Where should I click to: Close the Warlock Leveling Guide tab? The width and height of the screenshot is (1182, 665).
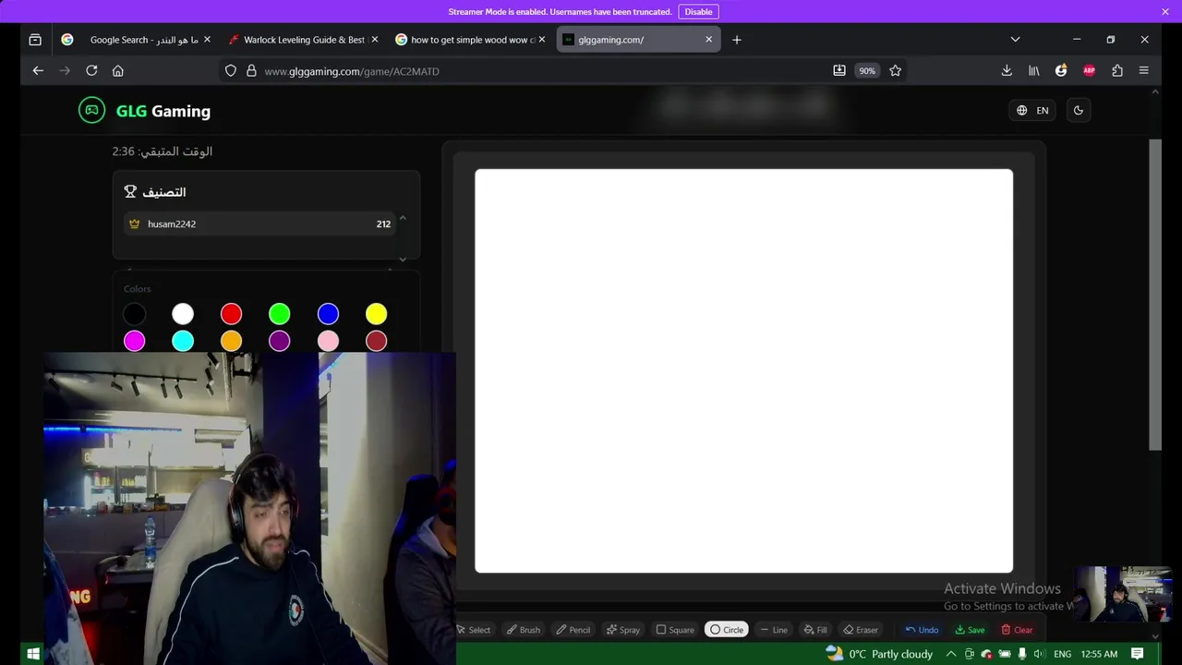pos(374,40)
